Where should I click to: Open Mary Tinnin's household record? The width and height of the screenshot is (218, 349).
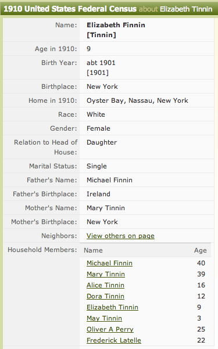tap(106, 274)
